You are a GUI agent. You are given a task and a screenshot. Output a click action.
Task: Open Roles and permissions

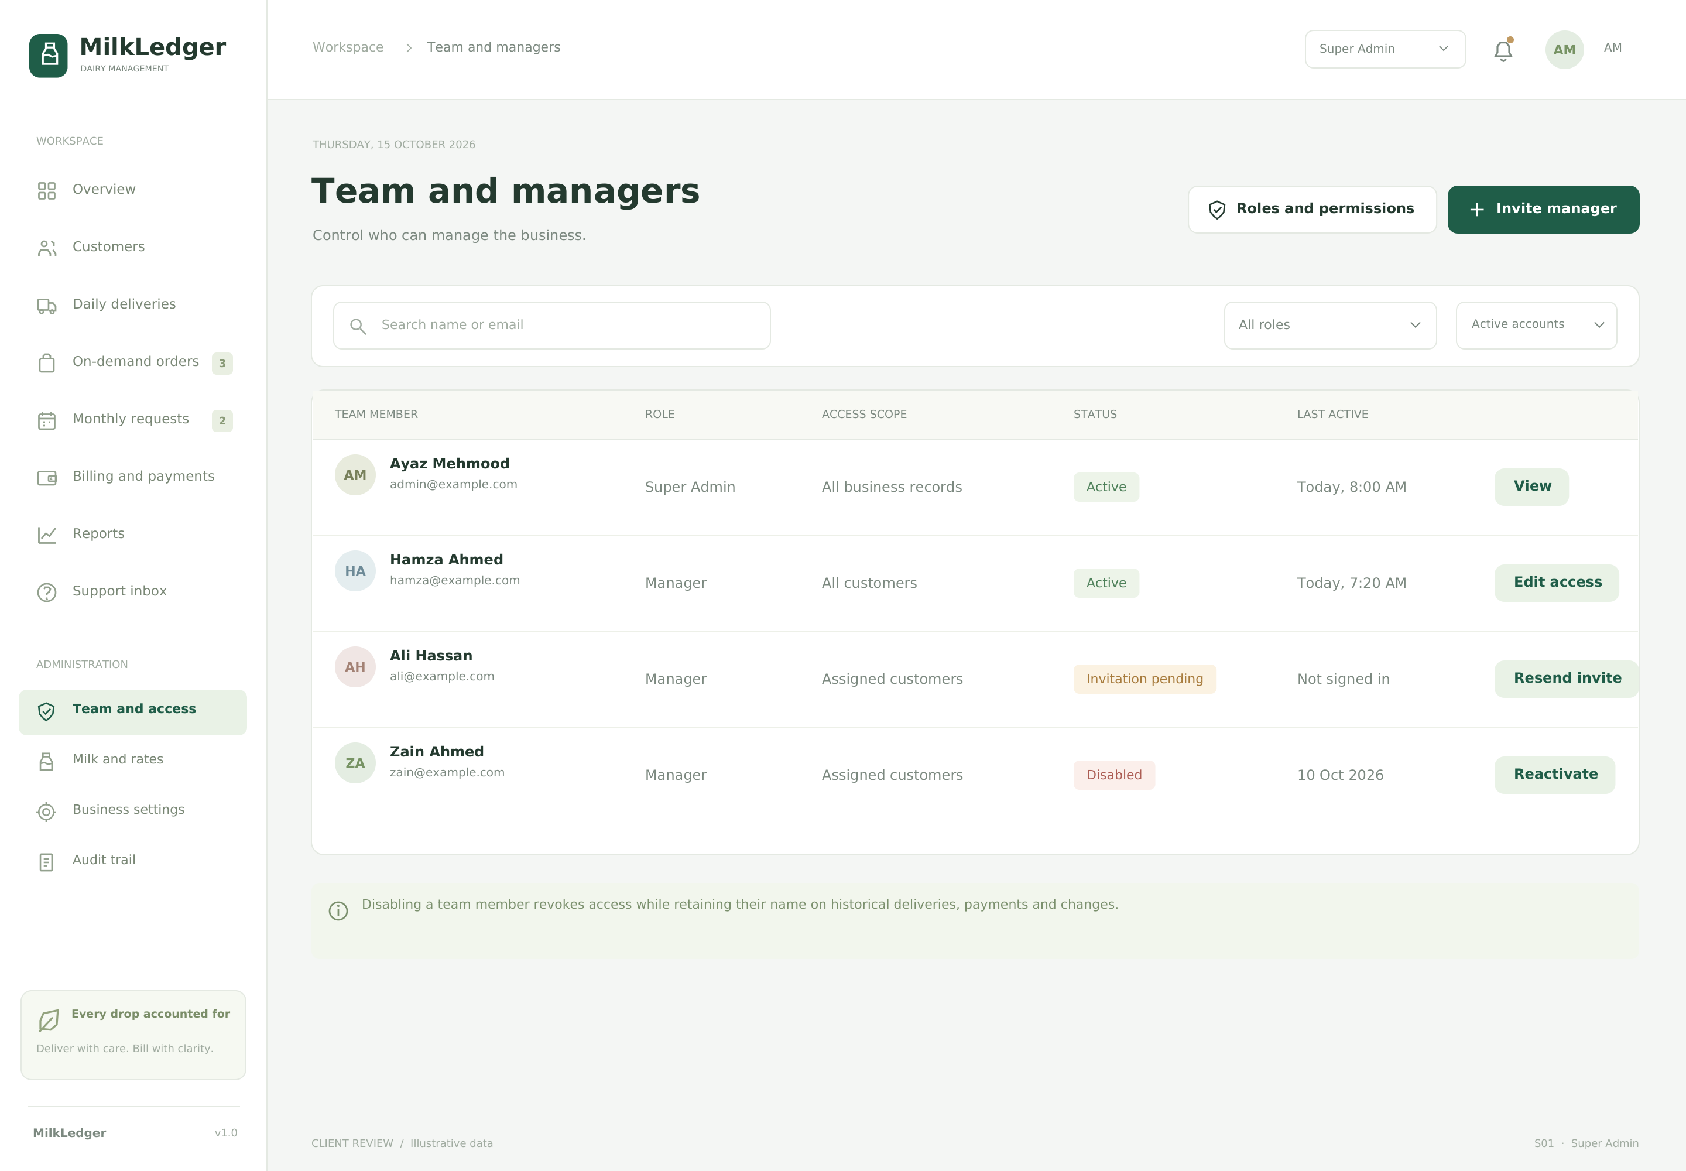click(x=1312, y=209)
